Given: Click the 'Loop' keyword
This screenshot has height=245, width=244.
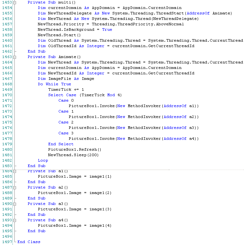Looking at the screenshot, I should (x=43, y=161).
